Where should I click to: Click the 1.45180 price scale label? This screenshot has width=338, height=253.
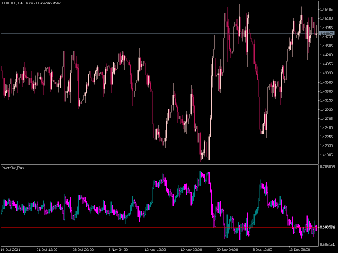pyautogui.click(x=327, y=19)
